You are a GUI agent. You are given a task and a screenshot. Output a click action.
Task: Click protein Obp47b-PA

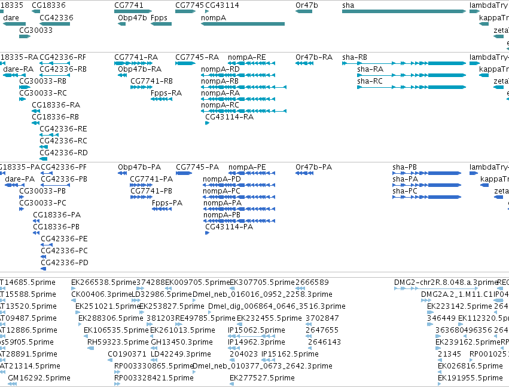coord(123,173)
